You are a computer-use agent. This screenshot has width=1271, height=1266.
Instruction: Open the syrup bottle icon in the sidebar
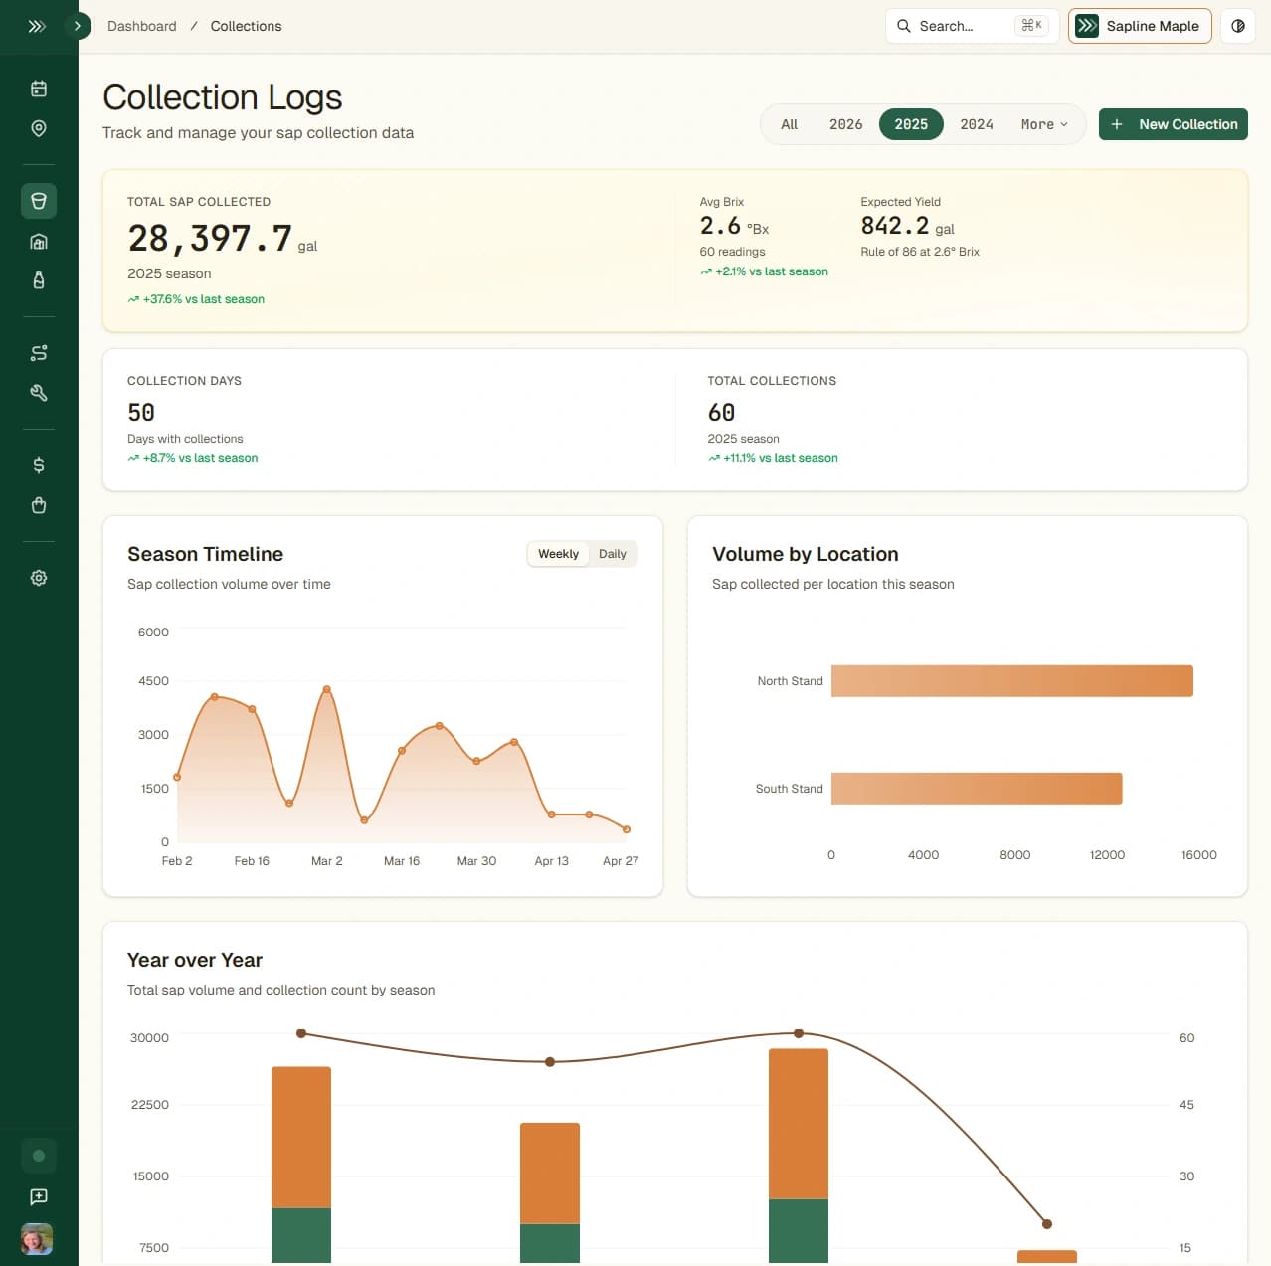coord(38,280)
